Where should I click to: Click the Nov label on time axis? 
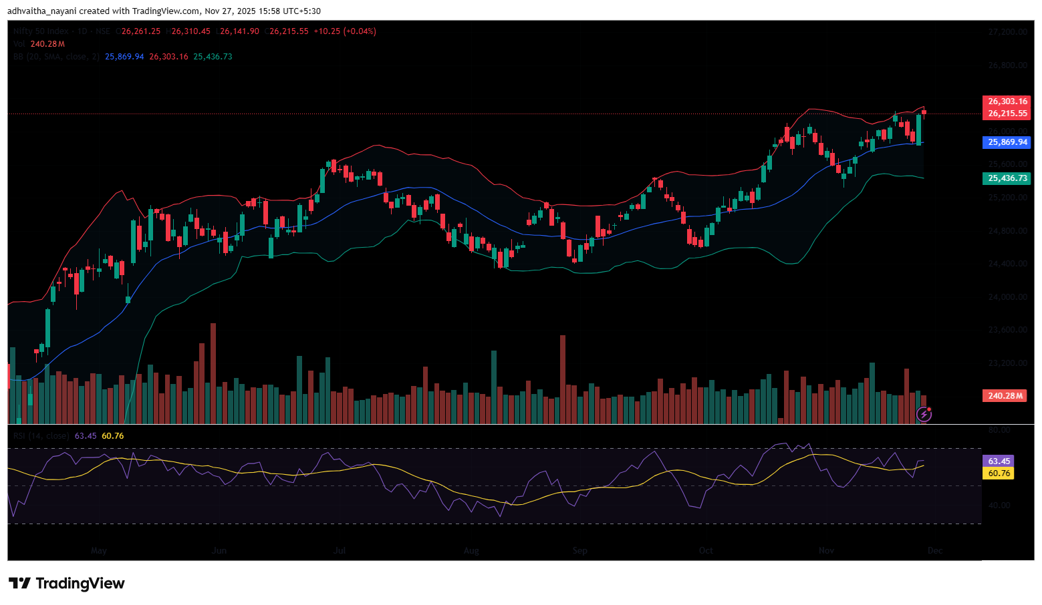[826, 551]
